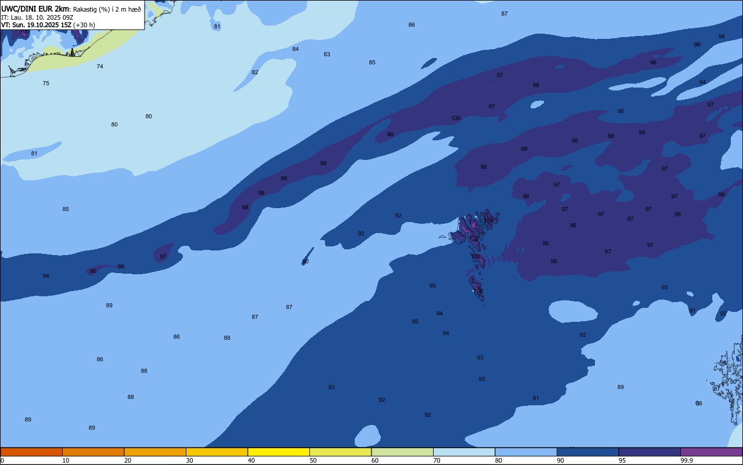Viewport: 743px width, 465px height.
Task: Click the pale green 60–70 legend swatch
Action: pyautogui.click(x=402, y=452)
